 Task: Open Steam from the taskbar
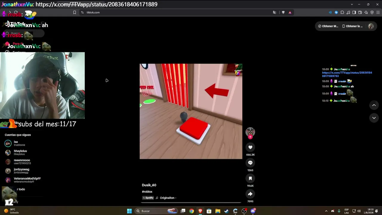pyautogui.click(x=227, y=211)
